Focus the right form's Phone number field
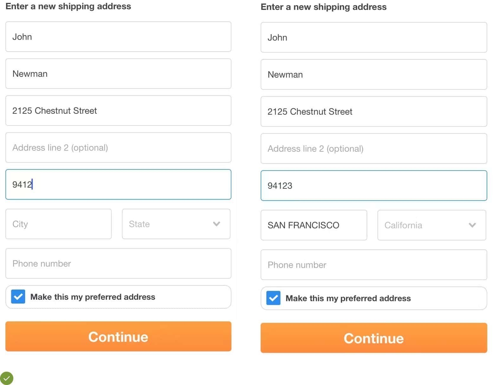 (373, 265)
